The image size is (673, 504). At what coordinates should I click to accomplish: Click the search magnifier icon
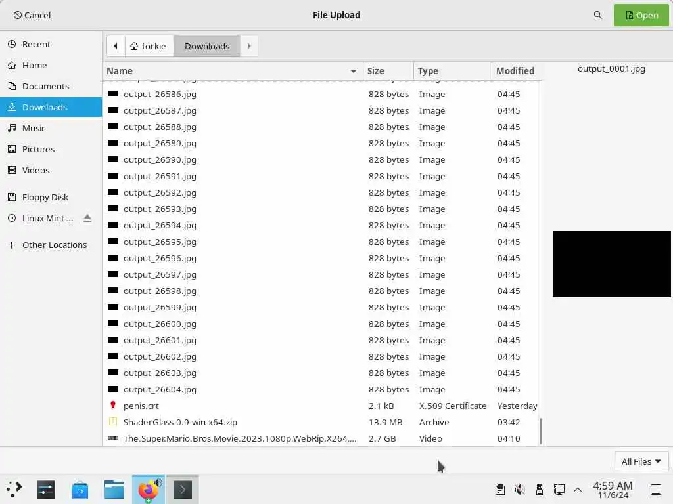(x=597, y=16)
